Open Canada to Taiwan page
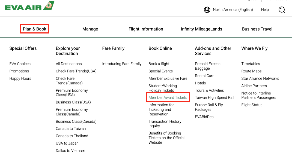 point(71,129)
